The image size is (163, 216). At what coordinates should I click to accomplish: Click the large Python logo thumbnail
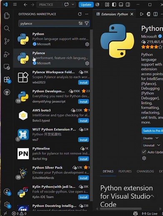(x=117, y=41)
